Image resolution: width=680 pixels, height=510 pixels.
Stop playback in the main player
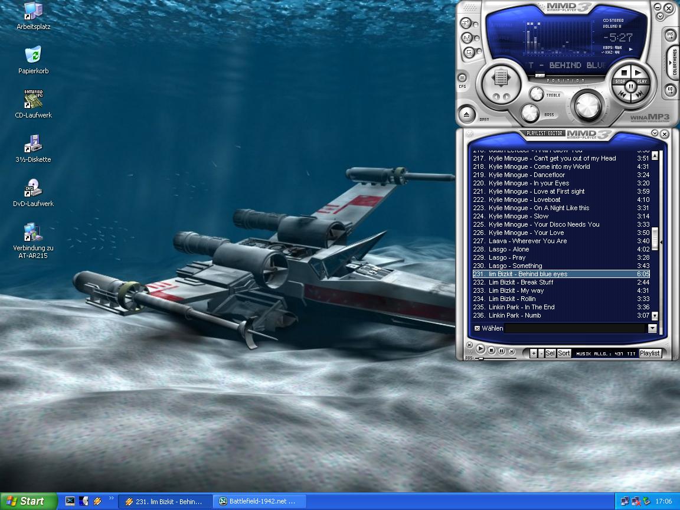pos(622,74)
